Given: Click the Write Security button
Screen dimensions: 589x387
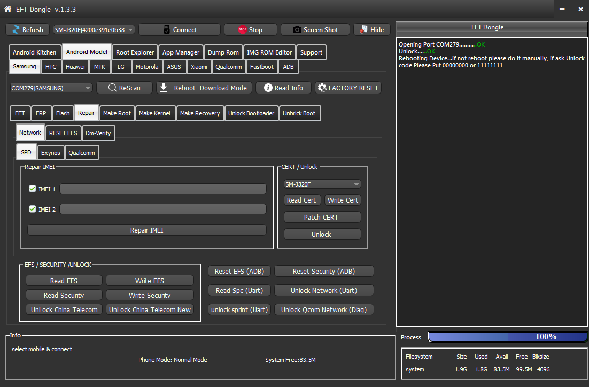Looking at the screenshot, I should tap(150, 295).
